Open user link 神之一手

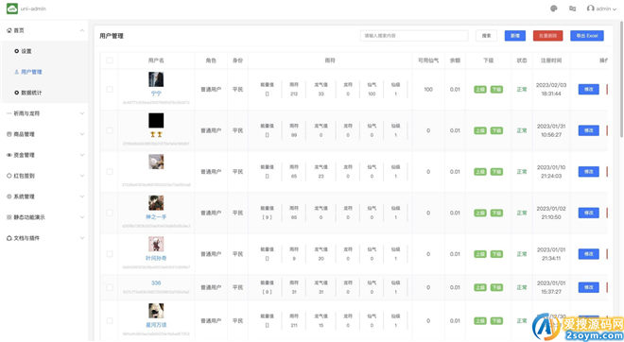[156, 216]
